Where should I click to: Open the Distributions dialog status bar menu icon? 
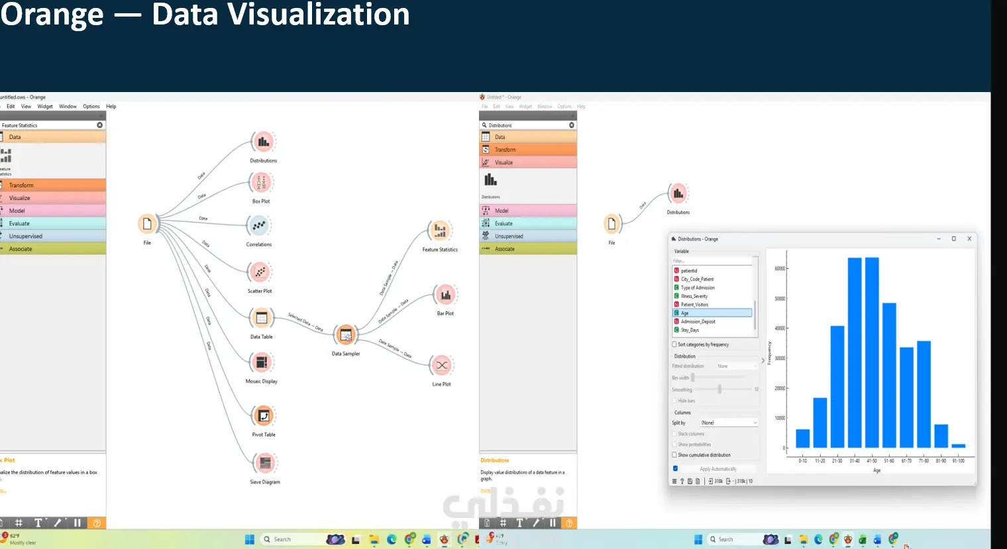[674, 481]
